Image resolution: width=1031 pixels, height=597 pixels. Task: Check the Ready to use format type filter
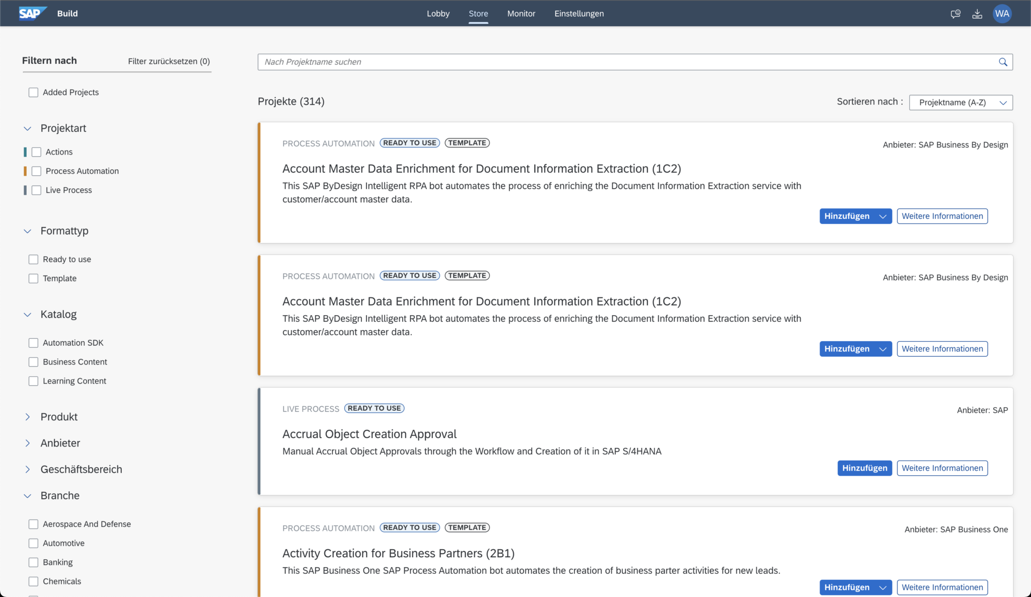pos(33,259)
